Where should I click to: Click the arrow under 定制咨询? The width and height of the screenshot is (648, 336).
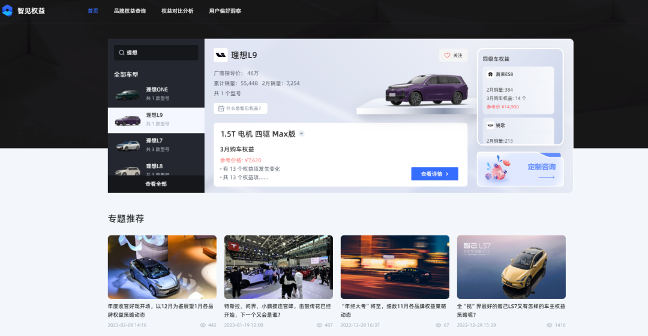click(547, 177)
